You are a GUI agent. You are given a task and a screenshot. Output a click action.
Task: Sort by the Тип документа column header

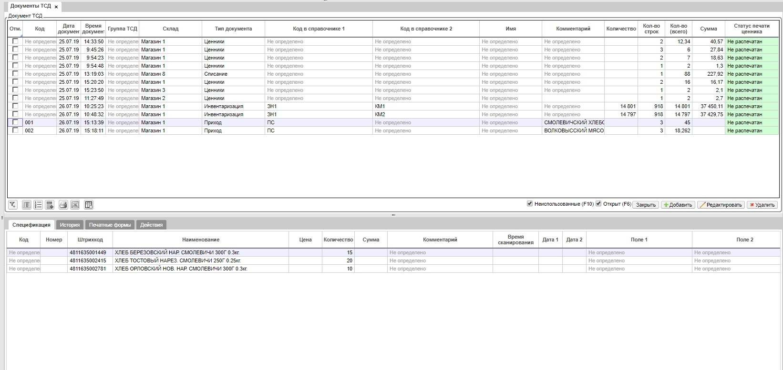pyautogui.click(x=233, y=29)
